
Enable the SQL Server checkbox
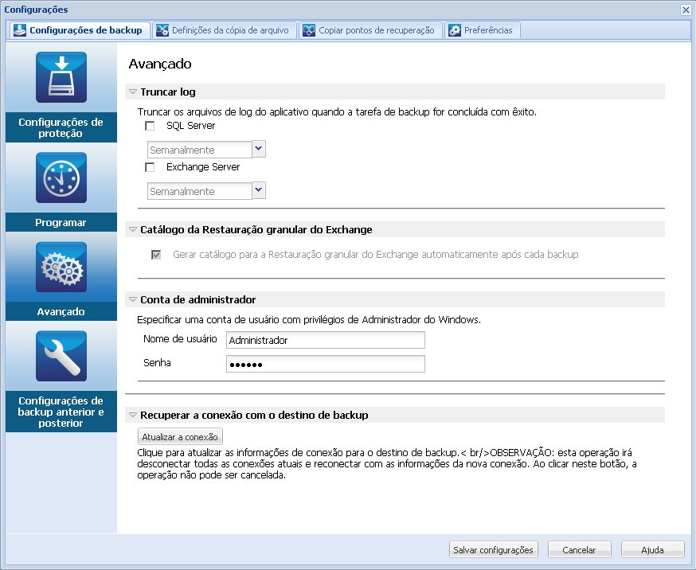click(150, 126)
